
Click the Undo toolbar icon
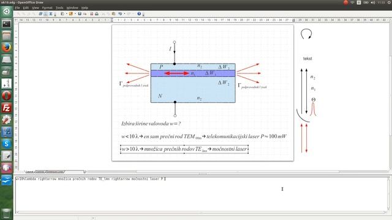coord(120,13)
